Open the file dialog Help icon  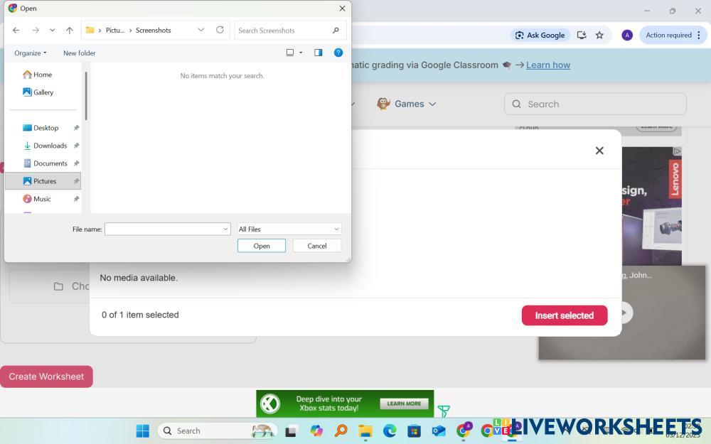(x=338, y=53)
